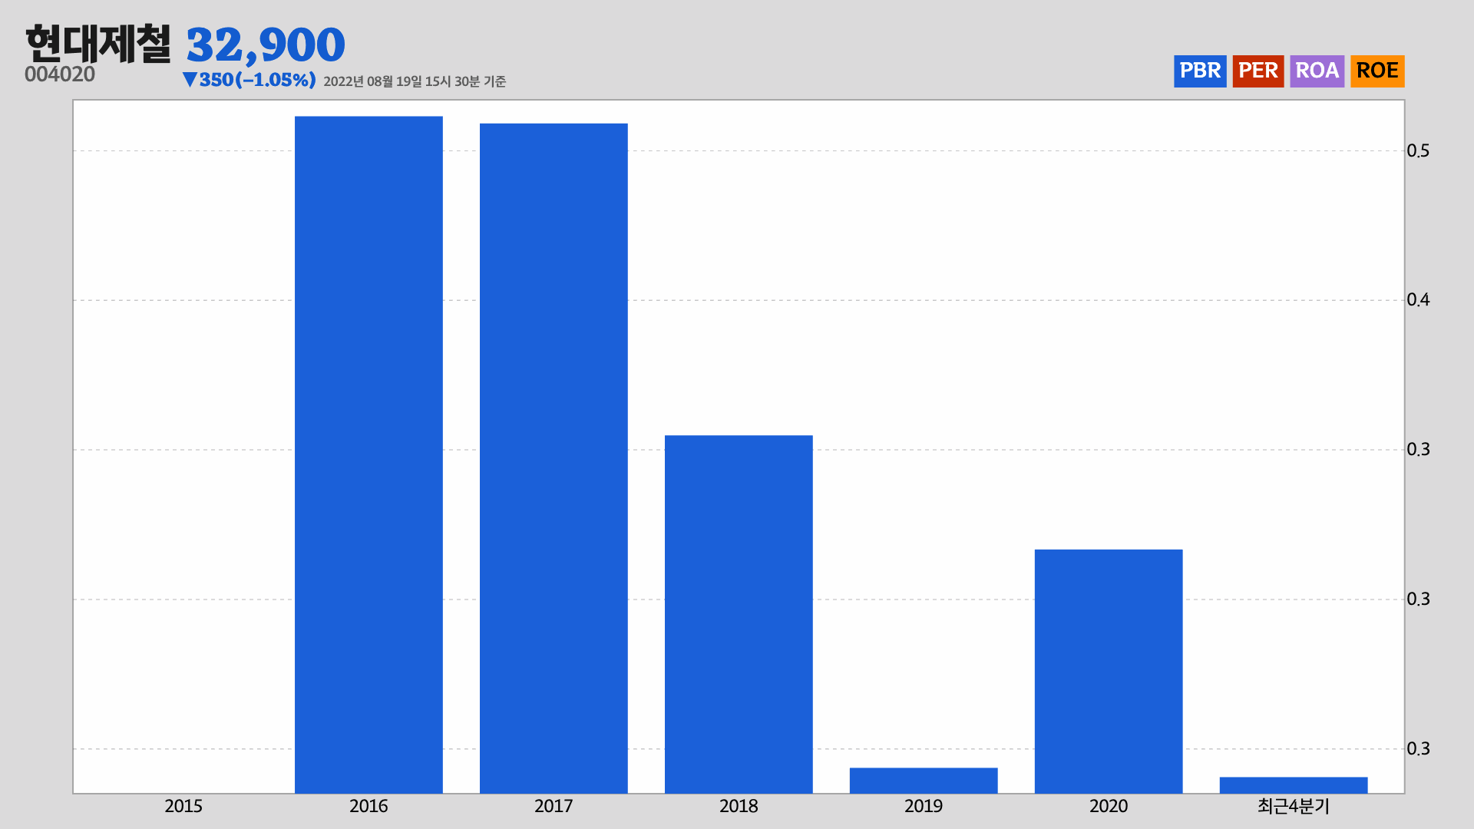Viewport: 1474px width, 829px height.
Task: Switch to the PER metric tab
Action: (1258, 71)
